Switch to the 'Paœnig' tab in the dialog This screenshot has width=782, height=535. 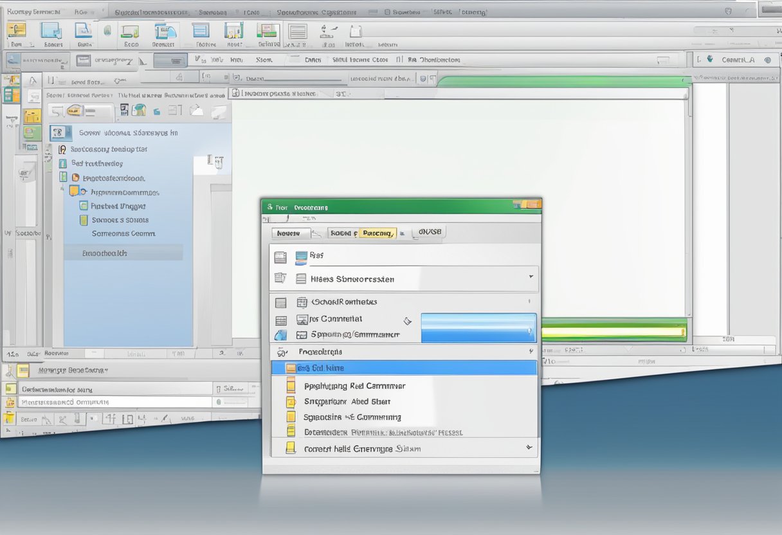377,233
